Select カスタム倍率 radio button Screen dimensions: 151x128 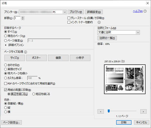pyautogui.click(x=6, y=78)
